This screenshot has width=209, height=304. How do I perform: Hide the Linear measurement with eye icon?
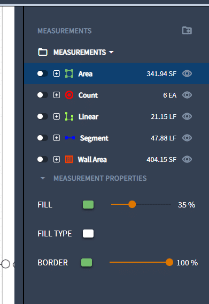[x=187, y=116]
